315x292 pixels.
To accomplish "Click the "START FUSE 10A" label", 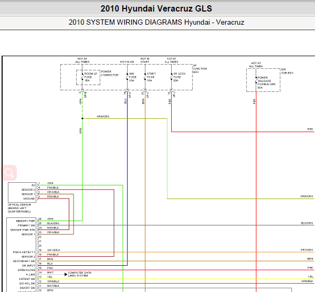I will 151,77.
